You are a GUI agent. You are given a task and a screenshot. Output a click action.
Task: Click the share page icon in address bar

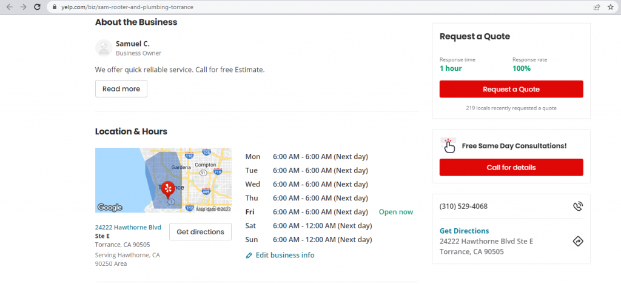pyautogui.click(x=597, y=7)
